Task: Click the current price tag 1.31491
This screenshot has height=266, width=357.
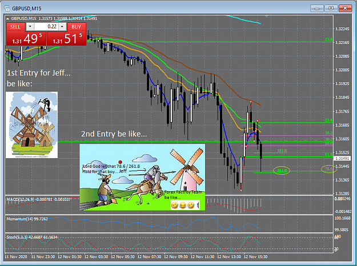Action: (x=342, y=158)
